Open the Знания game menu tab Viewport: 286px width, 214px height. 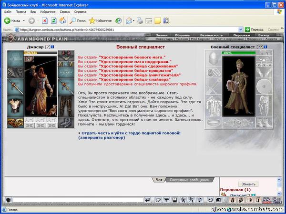[x=162, y=35]
